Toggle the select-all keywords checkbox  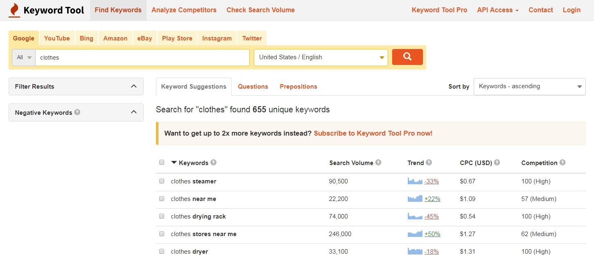tap(162, 162)
